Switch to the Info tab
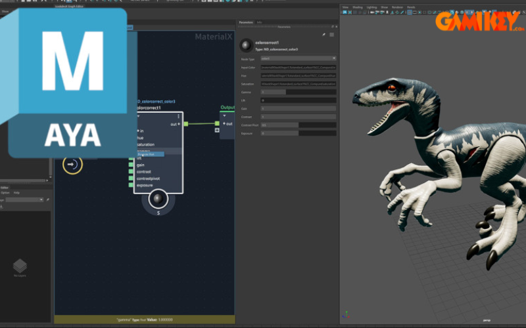526x328 pixels. pos(259,22)
